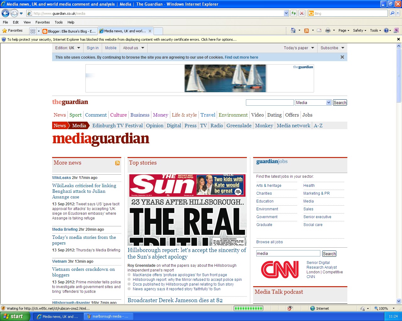Click the theguardian logo
This screenshot has height=321, width=402.
click(70, 102)
